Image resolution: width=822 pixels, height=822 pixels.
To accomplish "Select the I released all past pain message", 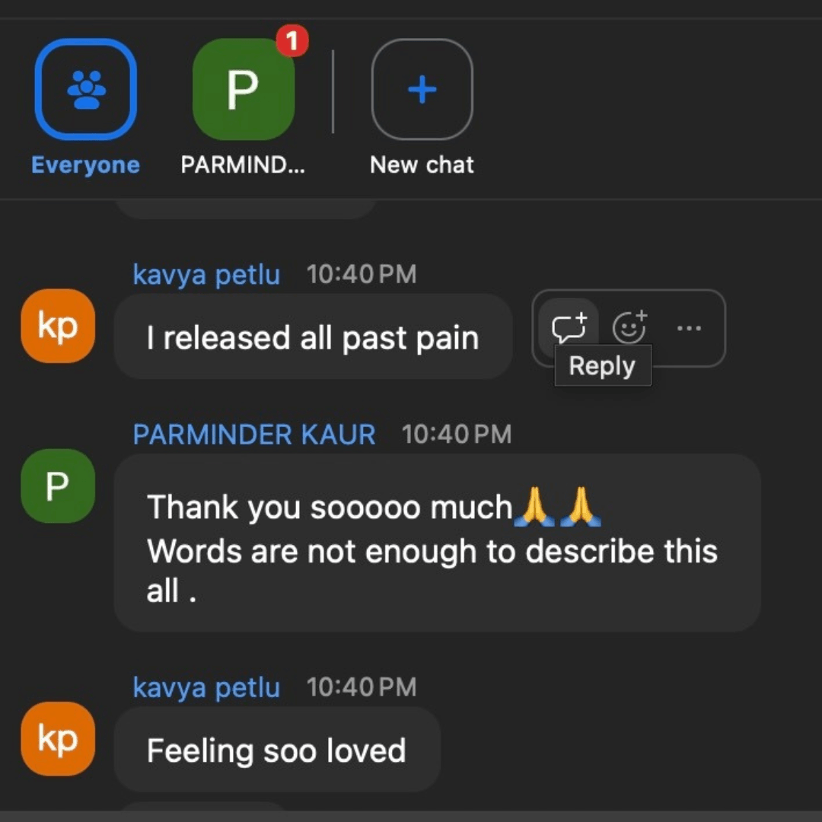I will pos(313,336).
